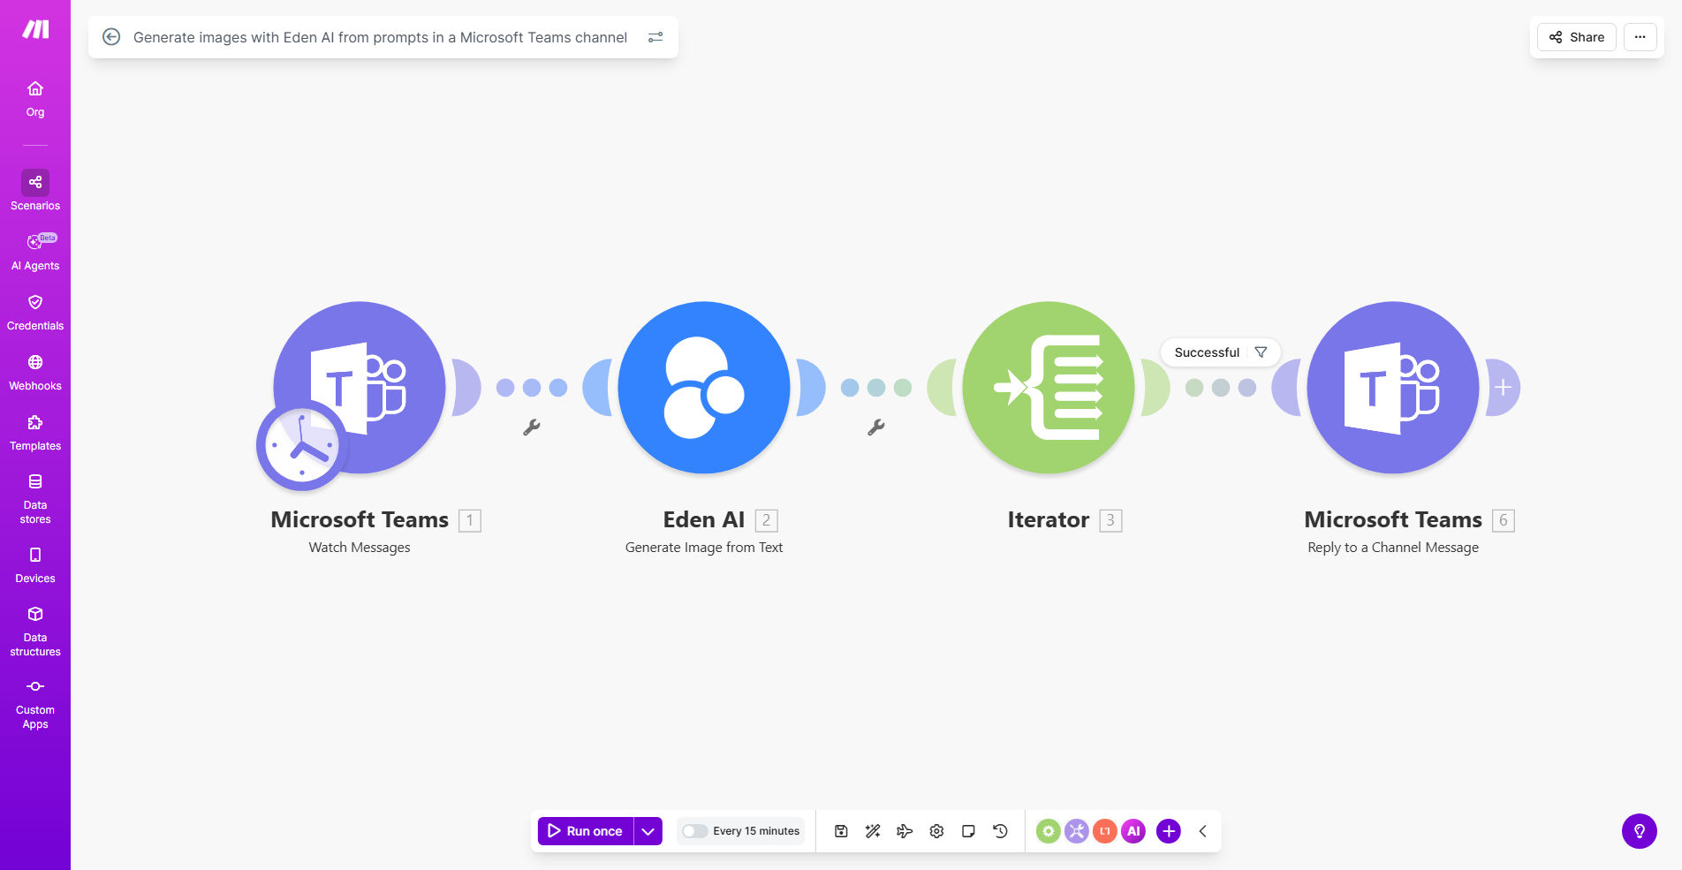Click the Watch Messages label
Screen dimensions: 1682x870
point(360,548)
